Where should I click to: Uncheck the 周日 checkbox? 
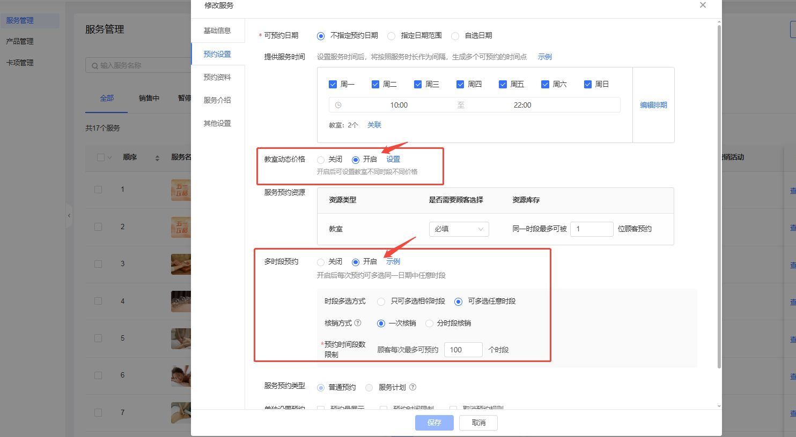point(588,84)
